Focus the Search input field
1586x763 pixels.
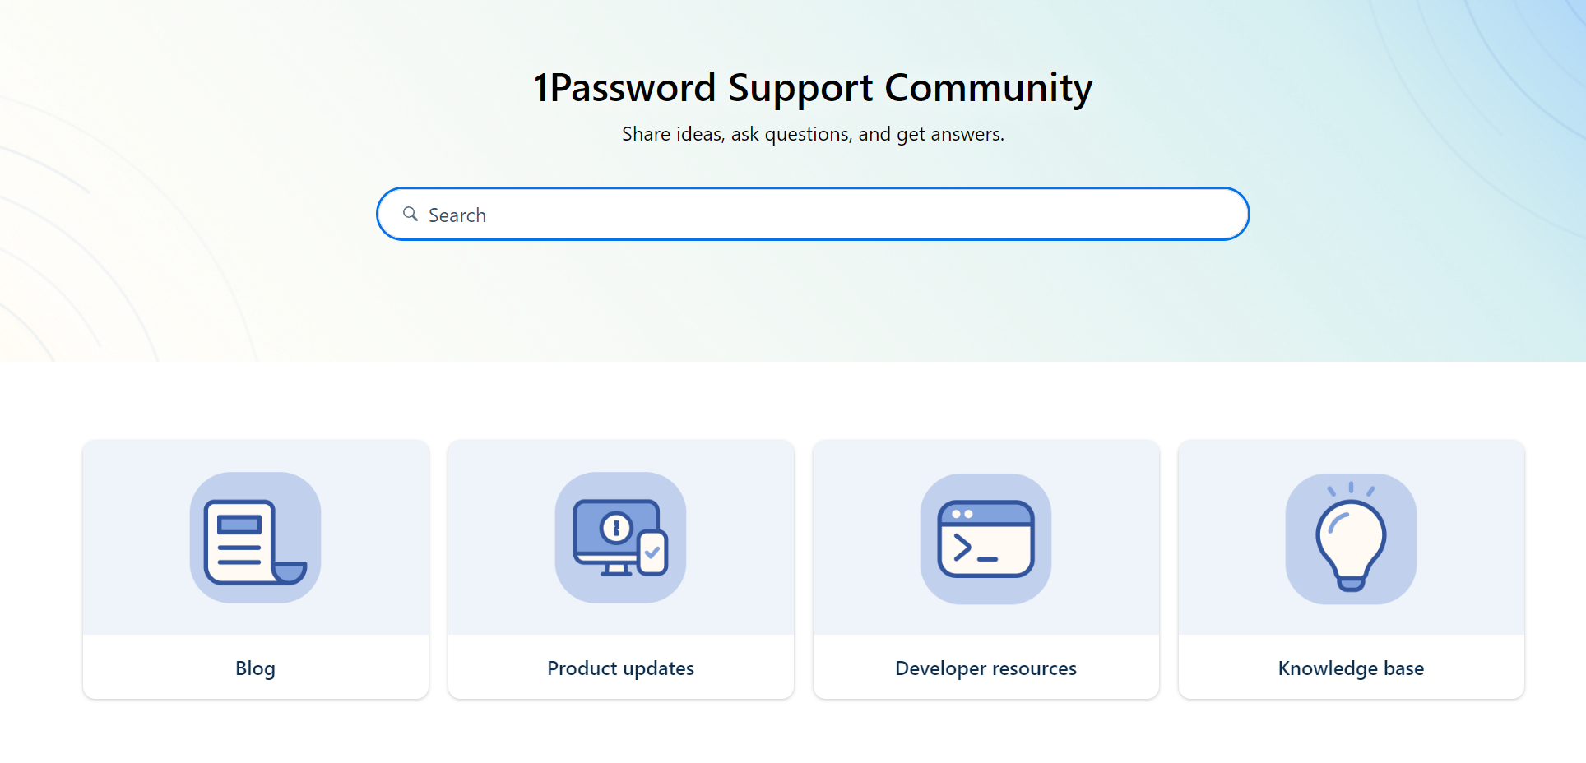point(813,214)
